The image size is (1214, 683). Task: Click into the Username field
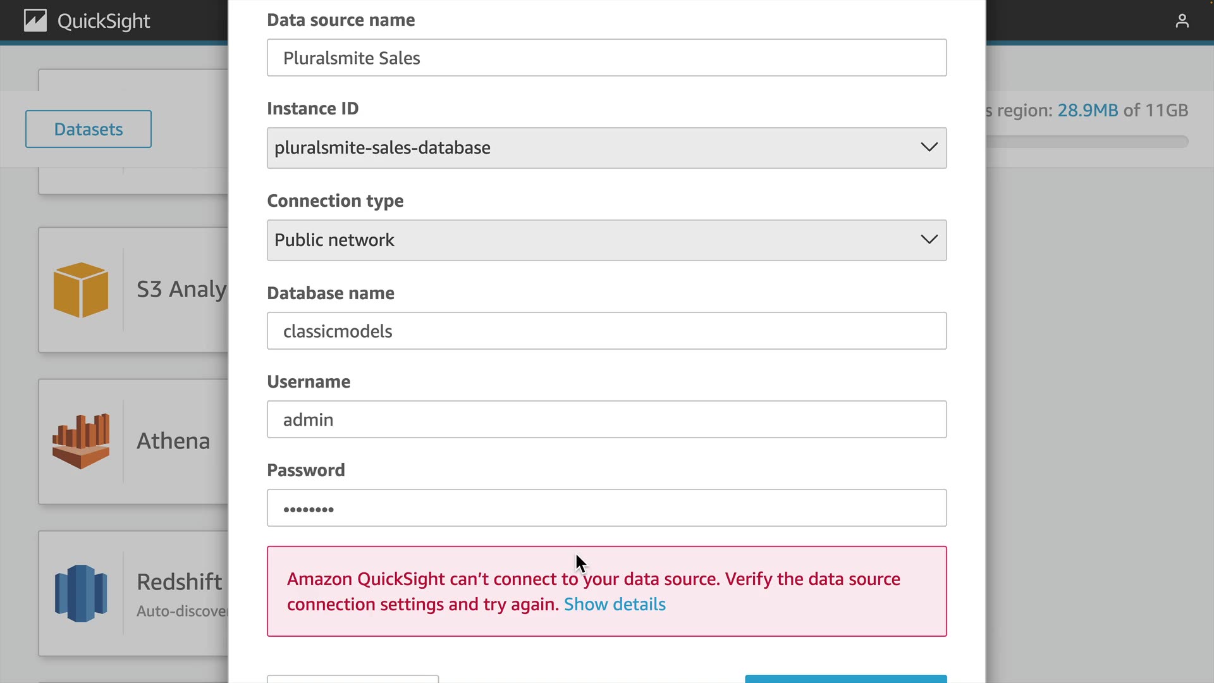click(606, 420)
